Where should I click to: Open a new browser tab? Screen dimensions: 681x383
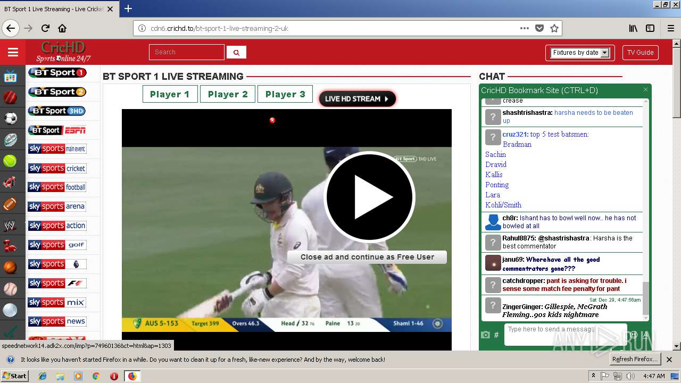pos(128,9)
